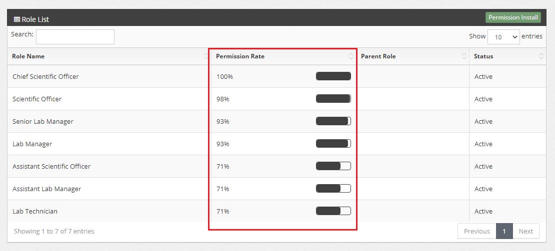555x251 pixels.
Task: Click the Role Name column header
Action: [28, 56]
